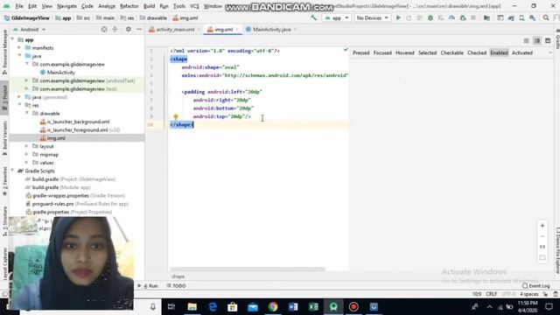The width and height of the screenshot is (560, 315).
Task: Show Code only editor view
Action: tap(526, 41)
